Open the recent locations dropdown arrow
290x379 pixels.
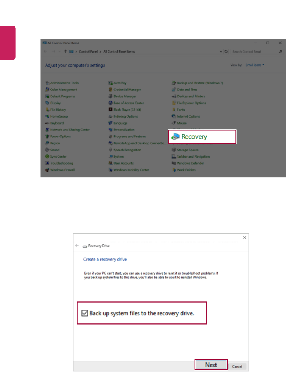coord(59,51)
